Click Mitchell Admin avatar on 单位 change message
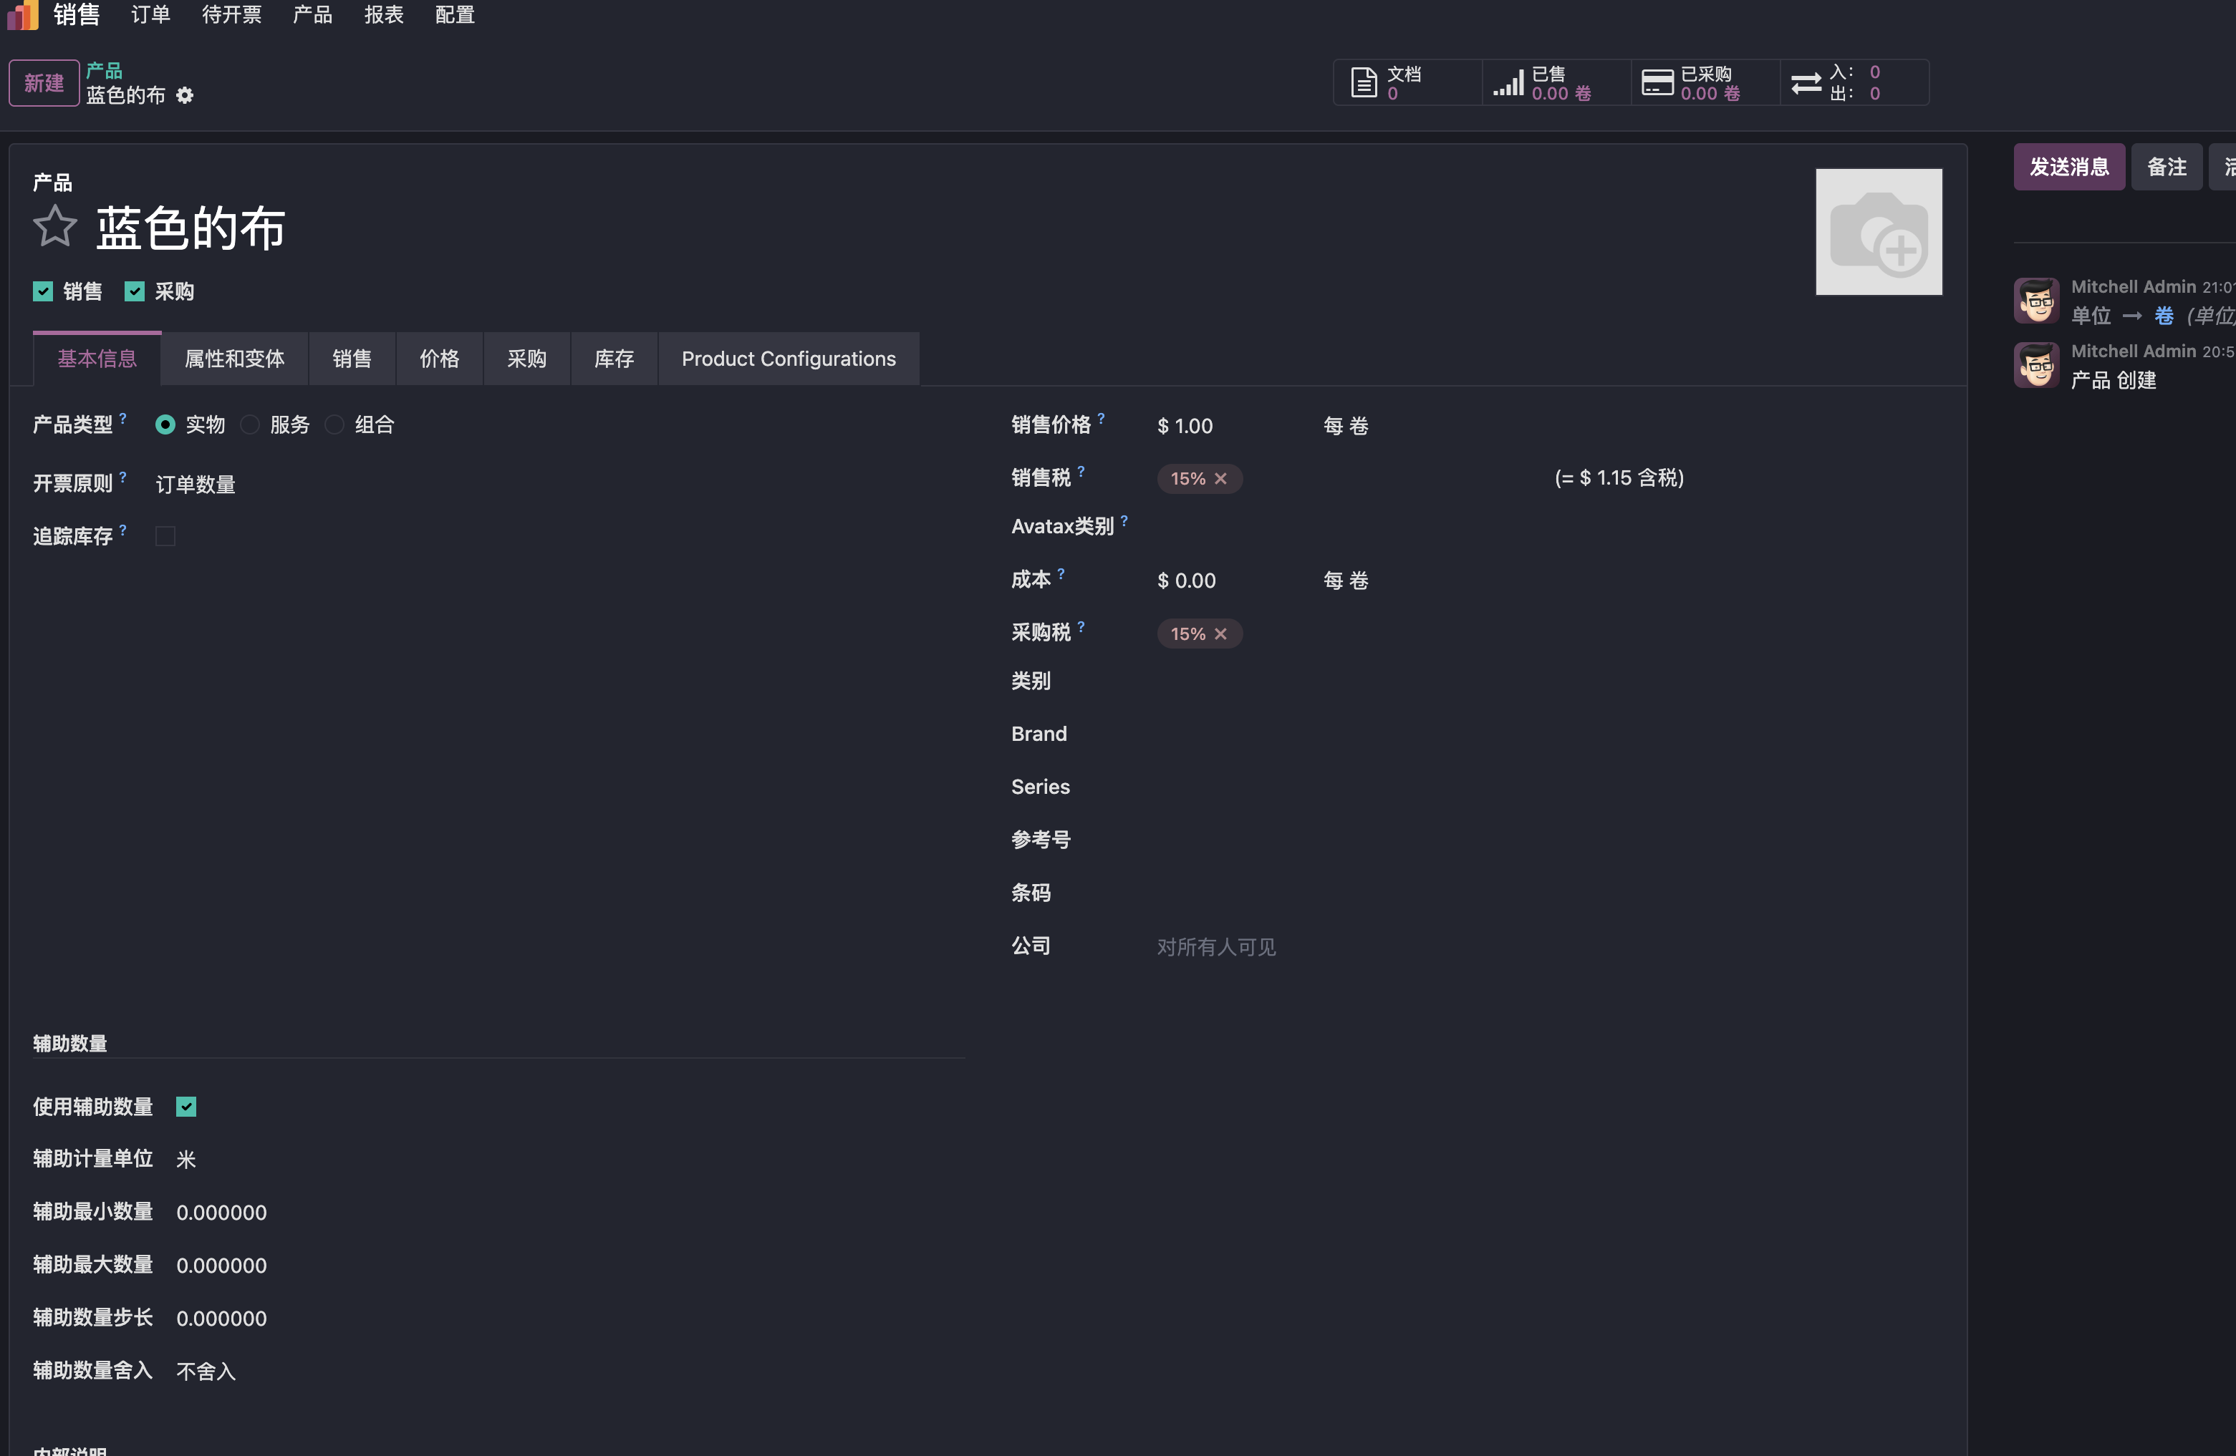Viewport: 2236px width, 1456px height. (x=2036, y=301)
